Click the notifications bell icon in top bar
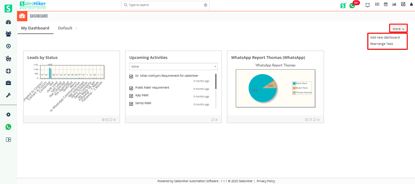The height and width of the screenshot is (184, 415). [x=367, y=5]
